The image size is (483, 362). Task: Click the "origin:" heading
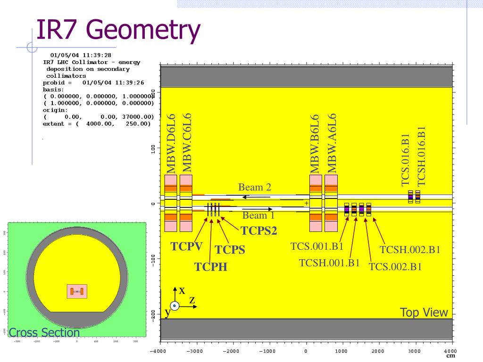pos(55,110)
